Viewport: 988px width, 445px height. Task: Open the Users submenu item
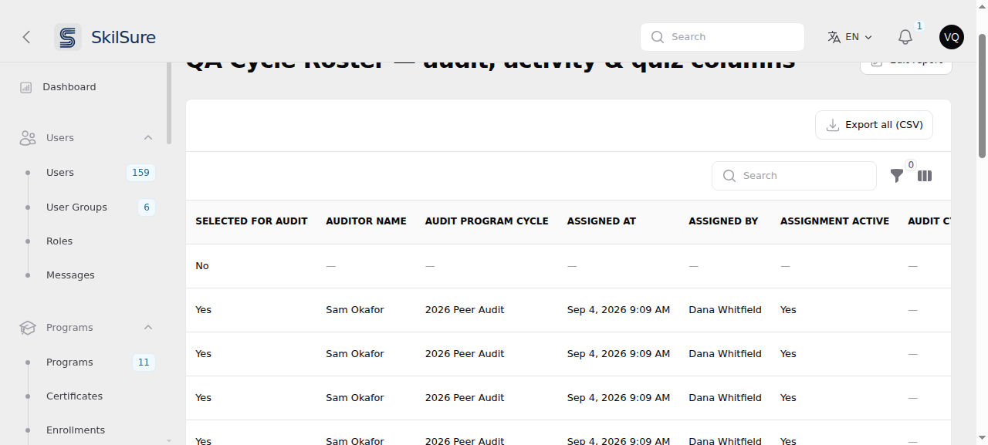[60, 173]
